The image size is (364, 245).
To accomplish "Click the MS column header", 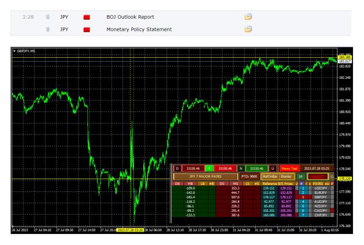I will (x=235, y=184).
